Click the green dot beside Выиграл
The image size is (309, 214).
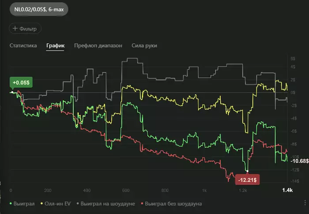point(11,203)
